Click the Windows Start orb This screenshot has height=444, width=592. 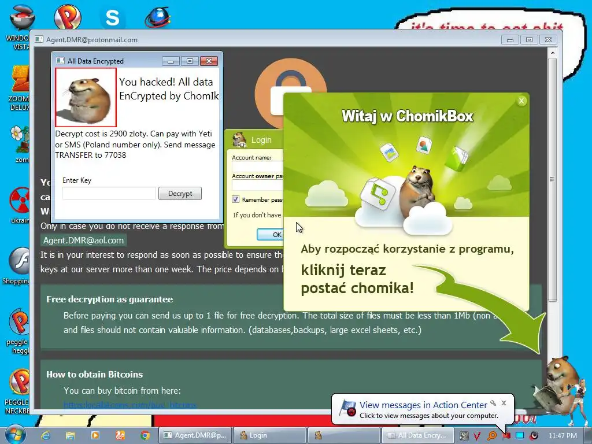point(15,435)
